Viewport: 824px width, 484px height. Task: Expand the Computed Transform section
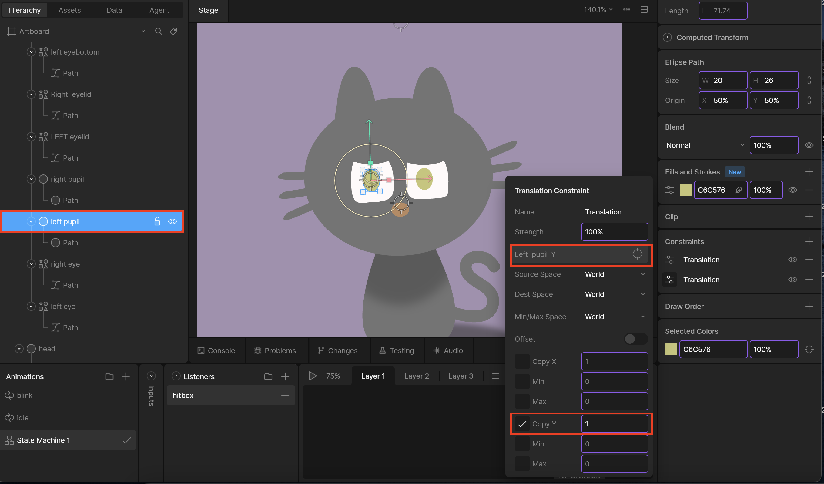[x=667, y=38]
